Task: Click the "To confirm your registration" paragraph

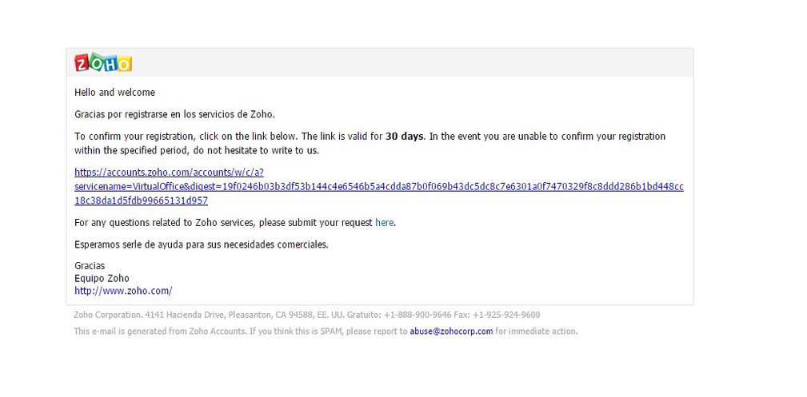Action: point(370,144)
